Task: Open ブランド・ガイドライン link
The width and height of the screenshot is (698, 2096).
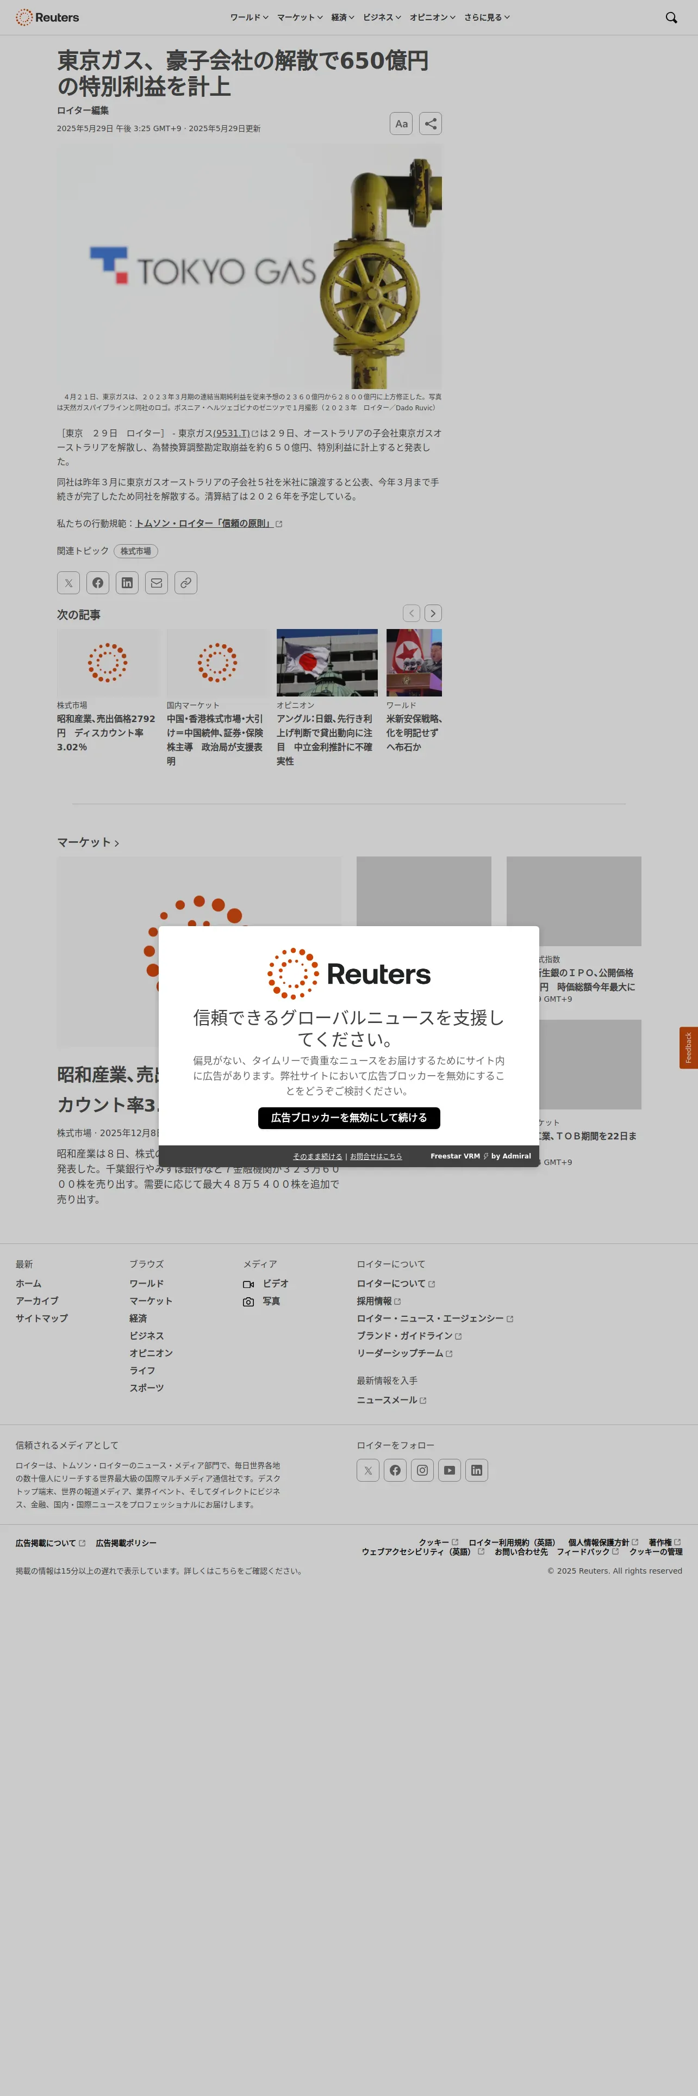Action: coord(409,1336)
